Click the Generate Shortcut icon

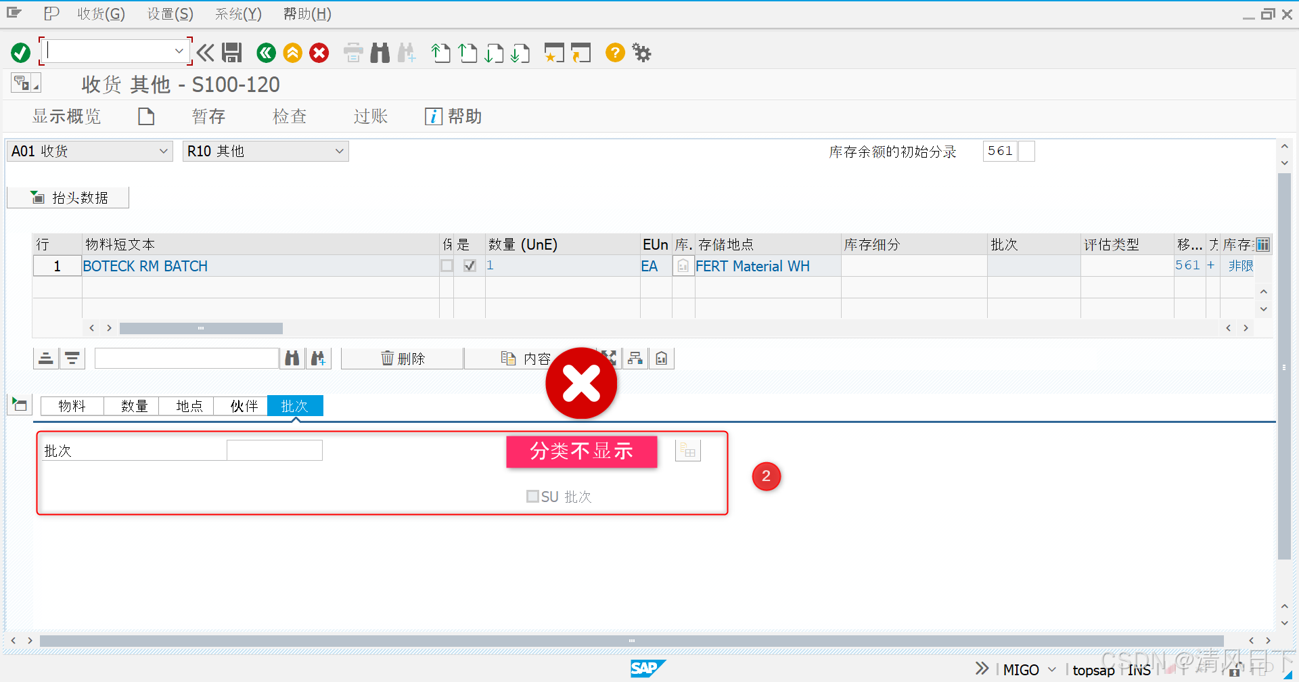(580, 52)
